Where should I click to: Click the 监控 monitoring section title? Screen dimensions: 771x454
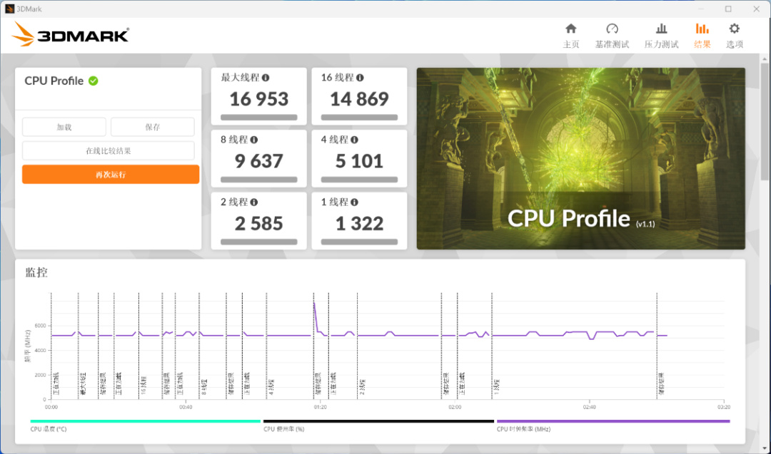click(36, 272)
